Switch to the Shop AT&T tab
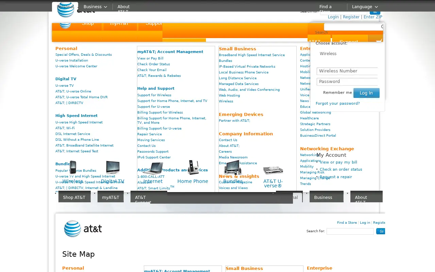The height and width of the screenshot is (272, 435). coord(74,197)
